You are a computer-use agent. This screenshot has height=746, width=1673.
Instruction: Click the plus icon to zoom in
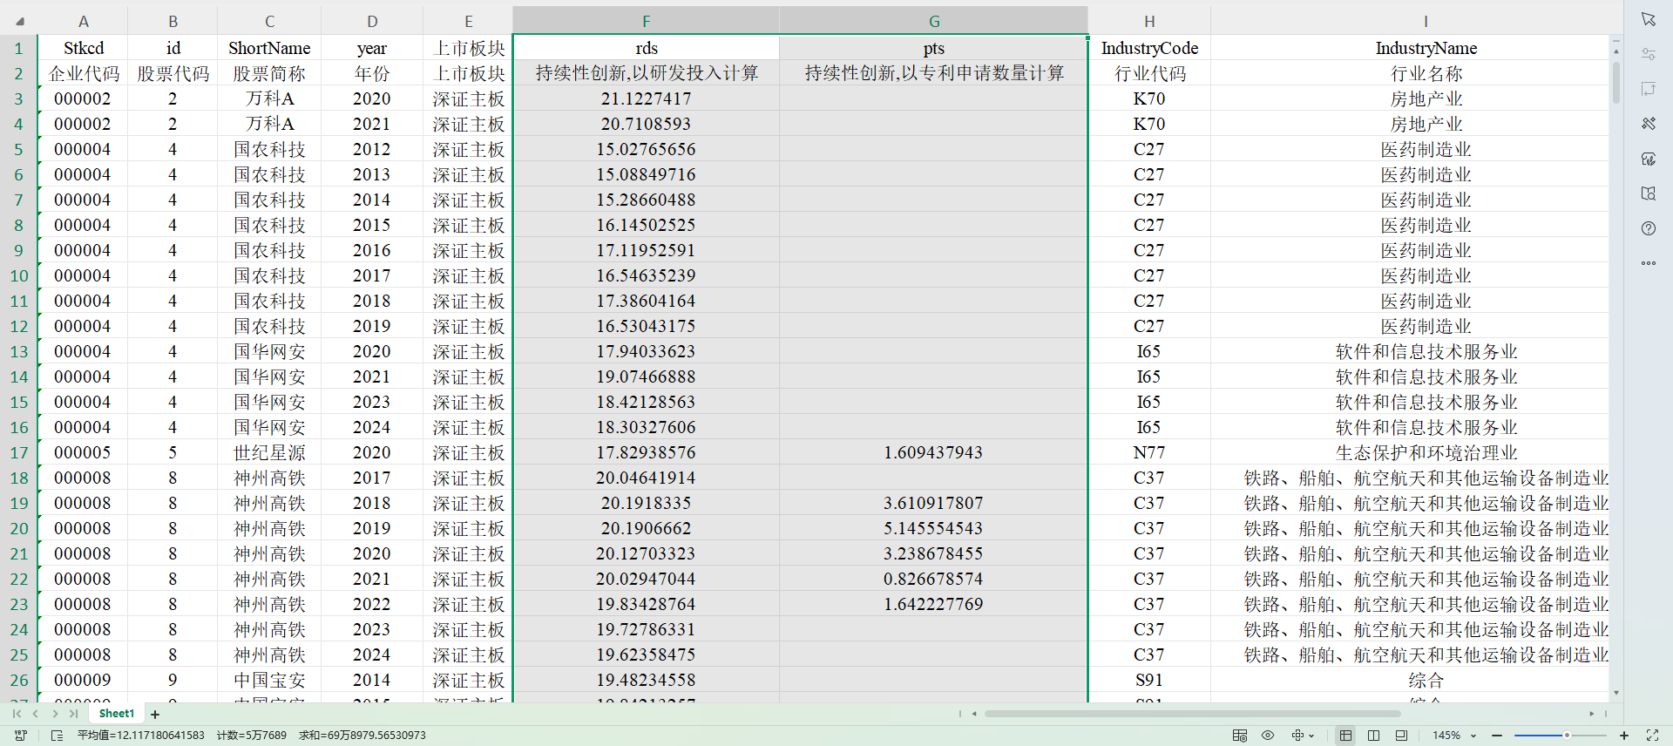click(x=1624, y=736)
